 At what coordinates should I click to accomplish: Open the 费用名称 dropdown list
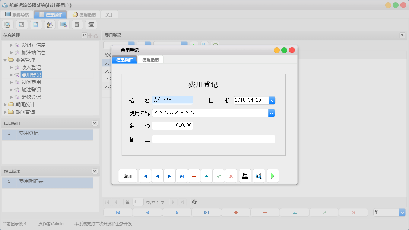point(272,113)
